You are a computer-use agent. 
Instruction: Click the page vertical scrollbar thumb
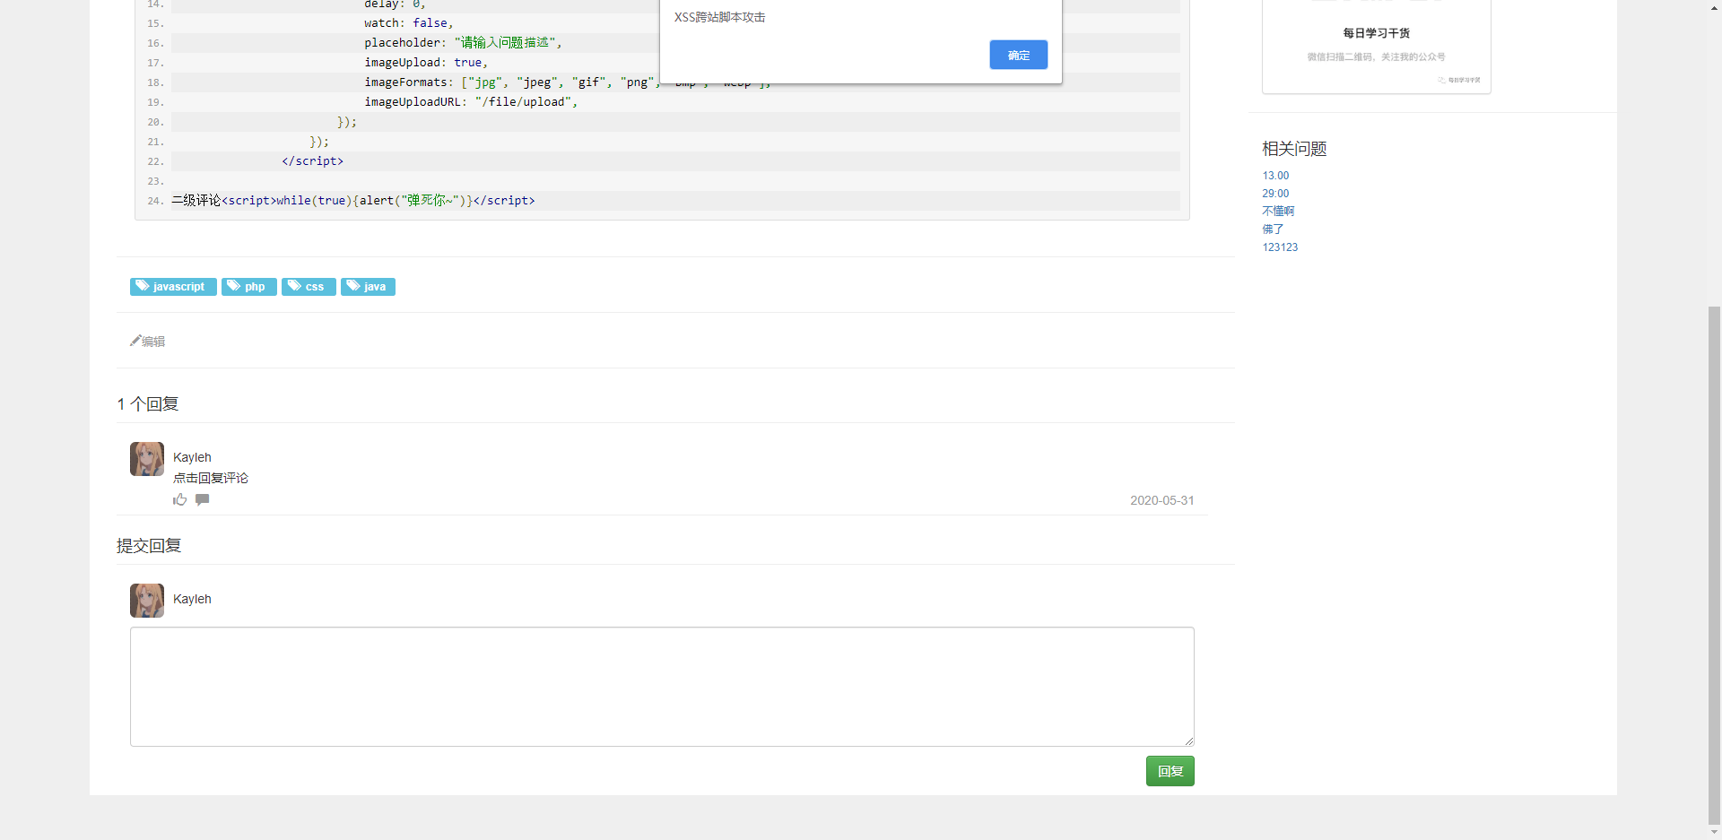(x=1714, y=565)
